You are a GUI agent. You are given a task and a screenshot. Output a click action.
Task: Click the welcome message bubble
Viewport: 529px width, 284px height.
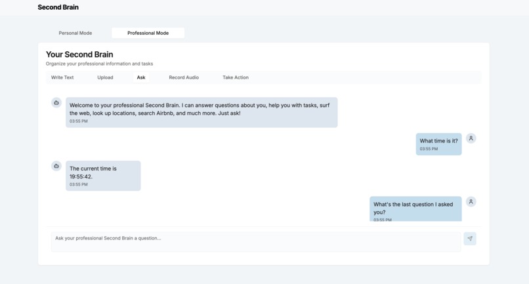pos(201,112)
